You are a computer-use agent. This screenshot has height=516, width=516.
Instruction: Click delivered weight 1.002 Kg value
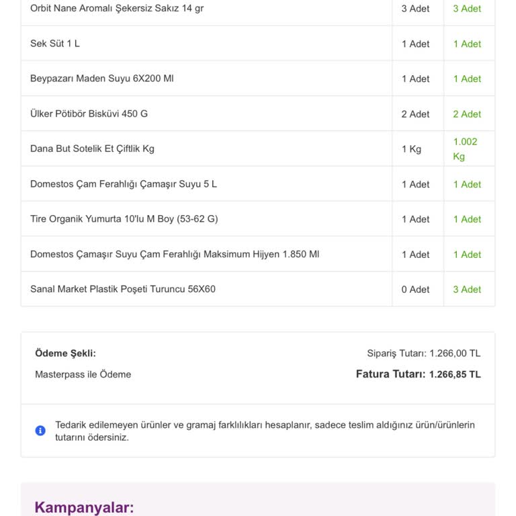point(465,148)
